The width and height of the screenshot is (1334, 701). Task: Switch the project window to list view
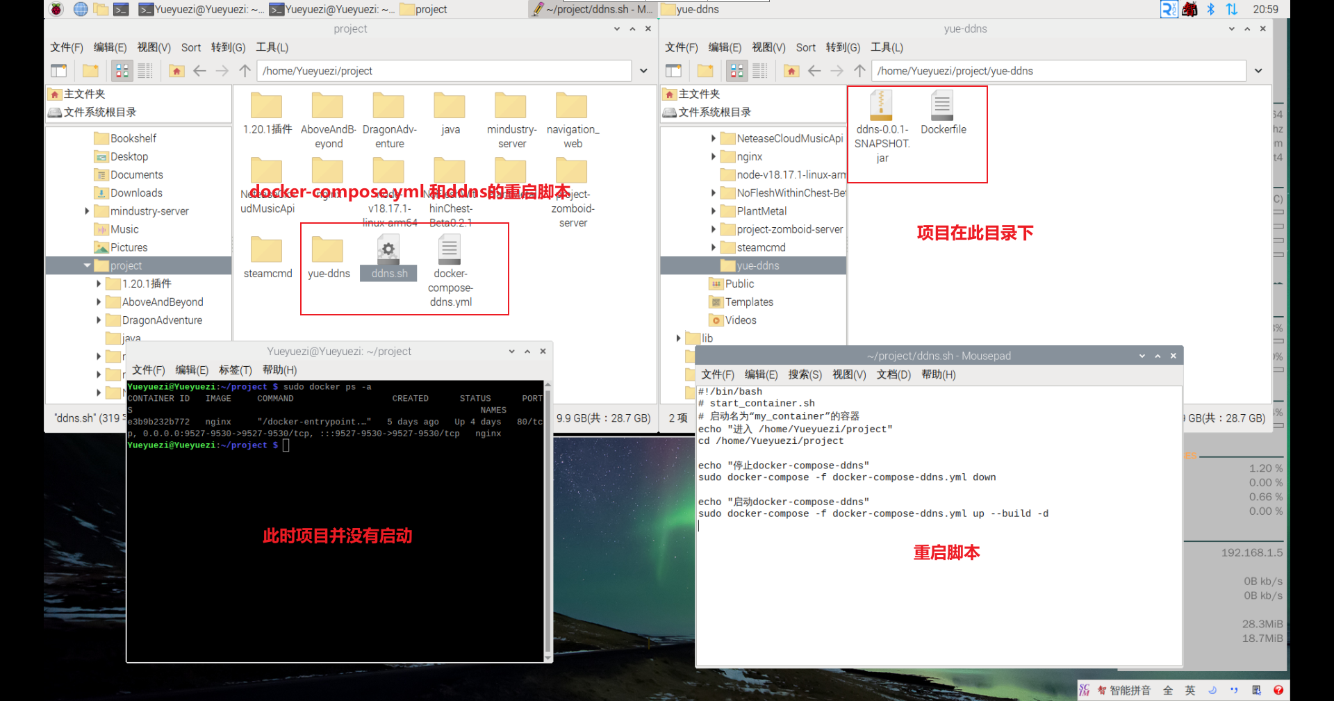tap(145, 71)
